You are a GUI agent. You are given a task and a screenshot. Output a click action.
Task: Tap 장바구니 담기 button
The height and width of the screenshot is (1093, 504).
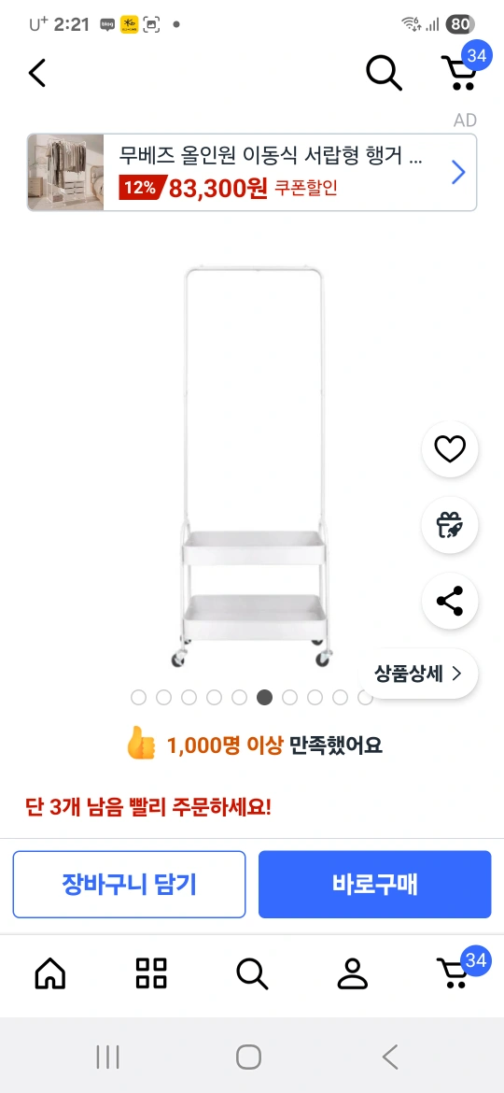(129, 884)
